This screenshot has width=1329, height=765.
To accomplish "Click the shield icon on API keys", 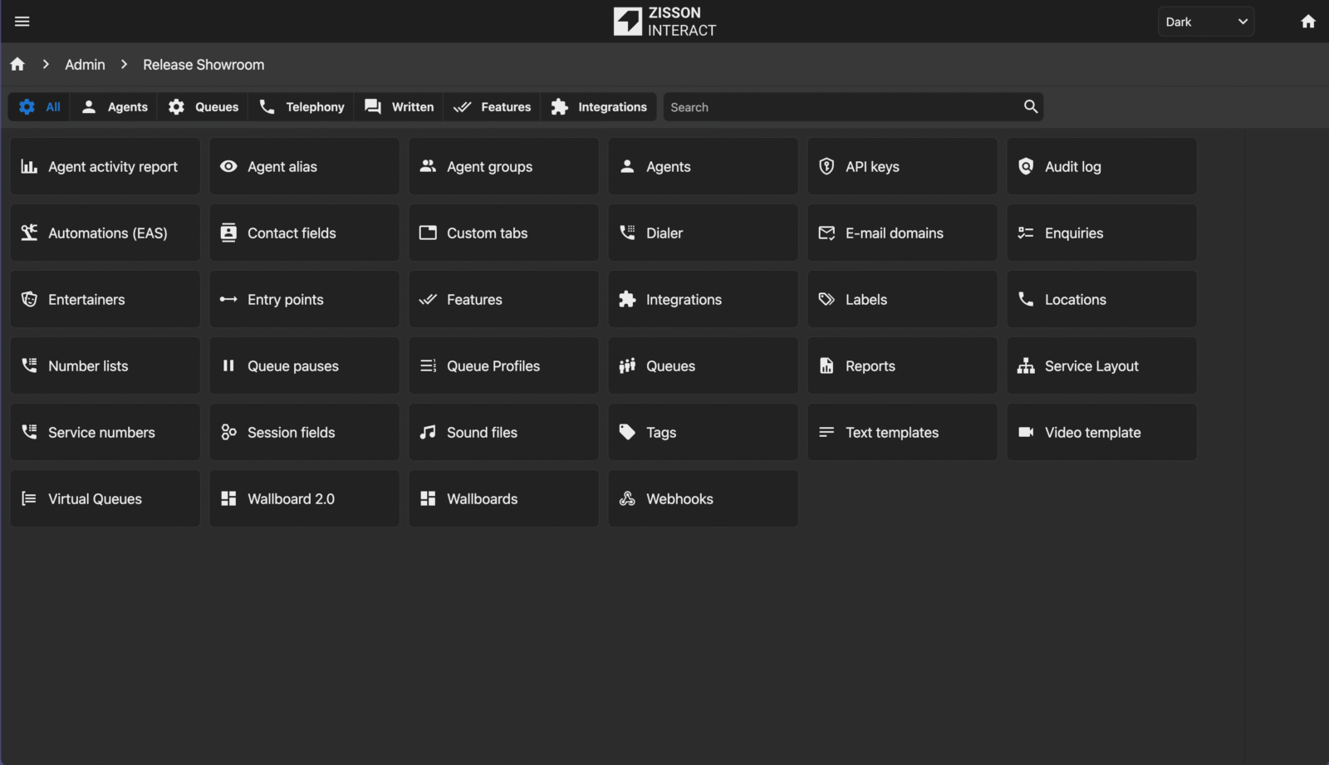I will (x=826, y=166).
